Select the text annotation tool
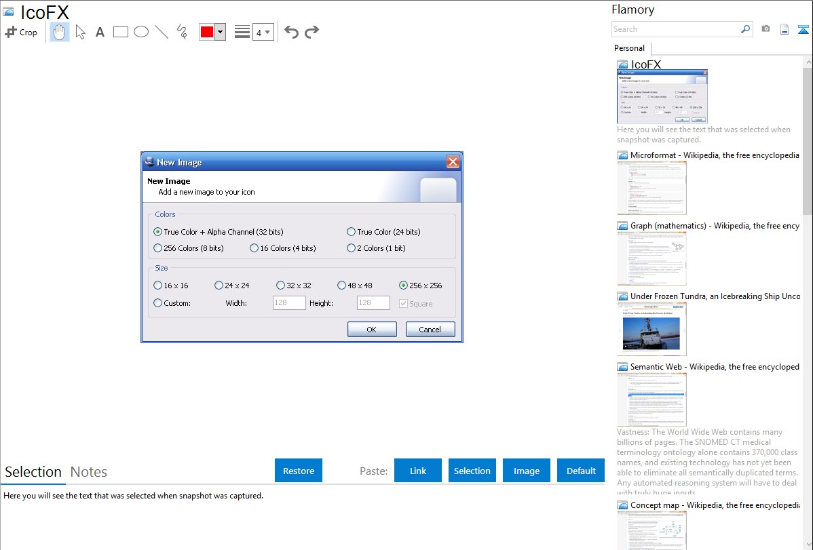Image resolution: width=813 pixels, height=550 pixels. coord(100,32)
